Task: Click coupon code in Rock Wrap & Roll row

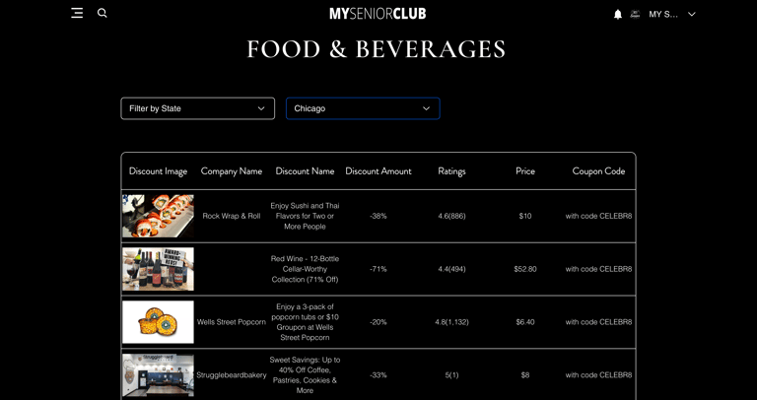Action: tap(598, 216)
